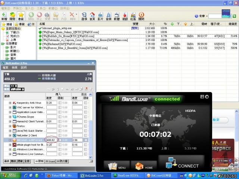Click the 預覽 preview toolbar icon
The image size is (239, 179).
pyautogui.click(x=47, y=16)
